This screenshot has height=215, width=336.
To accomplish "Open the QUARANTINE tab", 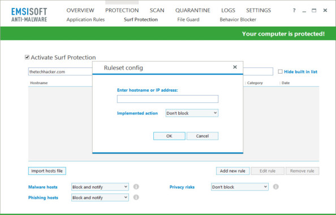I will (x=193, y=10).
